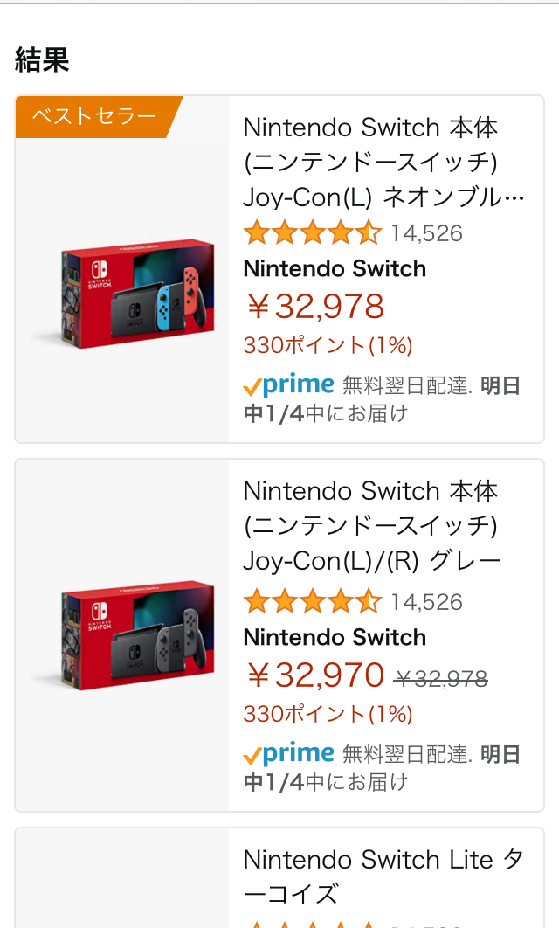
Task: Click the struck-through ￥32,978 original price
Action: (441, 678)
